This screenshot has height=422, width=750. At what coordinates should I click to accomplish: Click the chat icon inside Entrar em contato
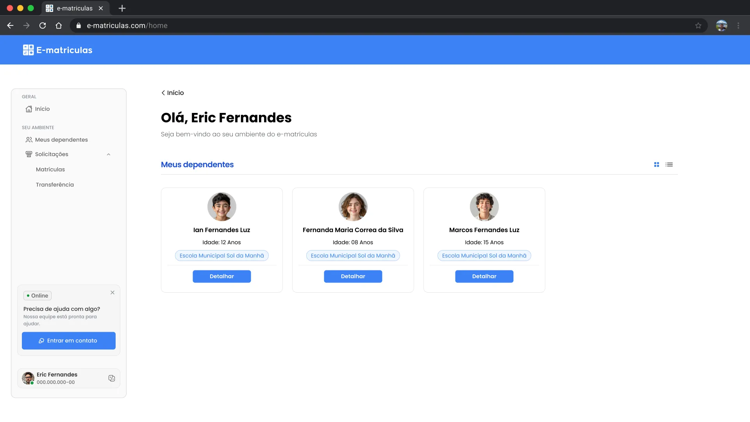click(41, 341)
